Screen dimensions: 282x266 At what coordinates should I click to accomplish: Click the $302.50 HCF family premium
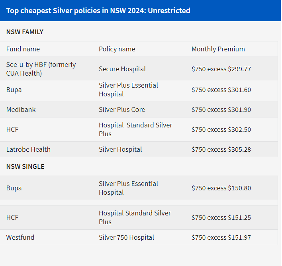coord(221,129)
